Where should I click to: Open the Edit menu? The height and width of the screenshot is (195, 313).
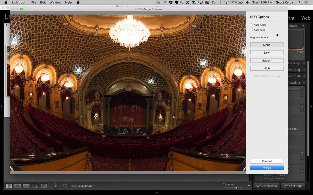click(43, 2)
